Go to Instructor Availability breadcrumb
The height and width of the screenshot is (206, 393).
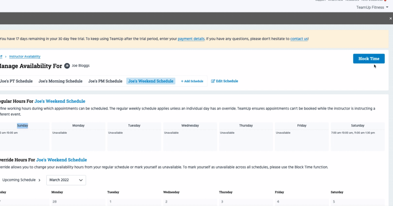point(25,56)
